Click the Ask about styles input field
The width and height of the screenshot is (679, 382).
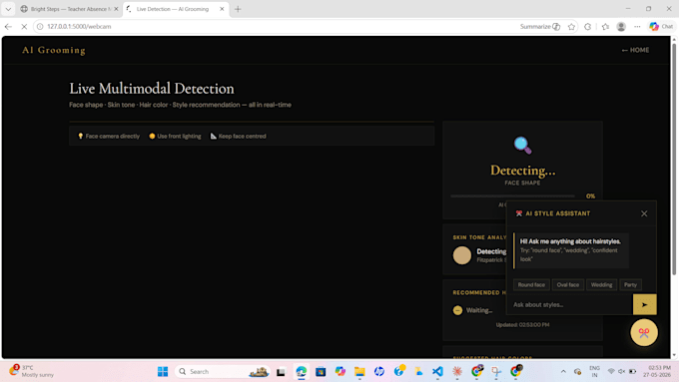coord(570,304)
